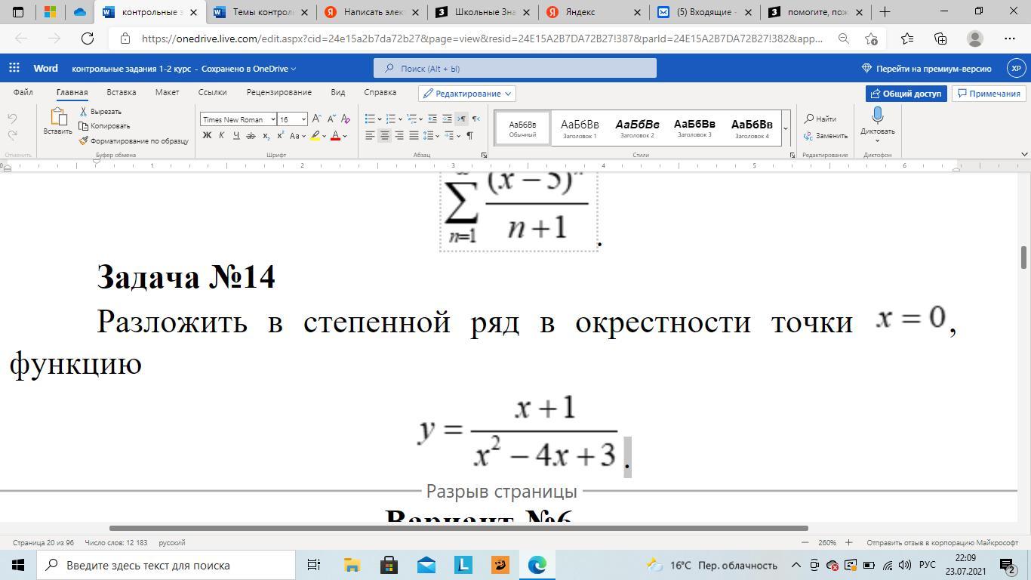Copy selection using Копировать
This screenshot has width=1031, height=580.
pos(105,126)
